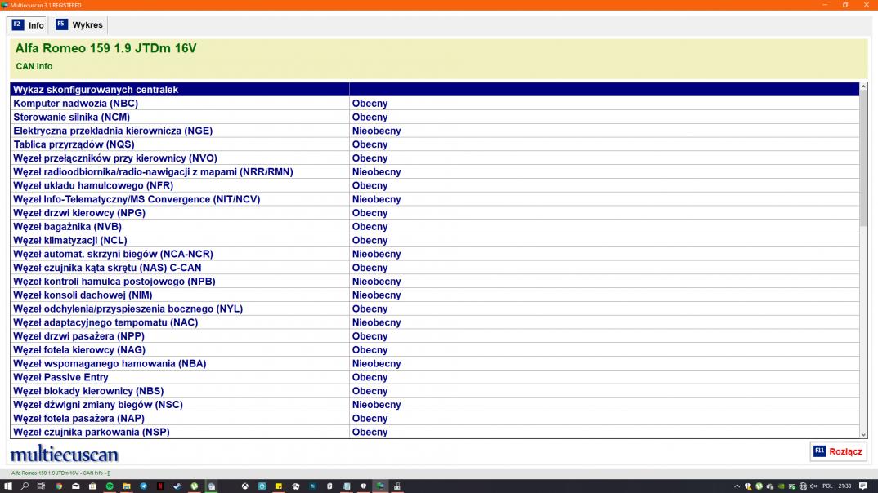Select row Komputer nadwozia (NBC)
The height and width of the screenshot is (493, 878).
(435, 104)
